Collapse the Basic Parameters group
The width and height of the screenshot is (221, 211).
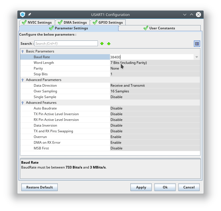click(23, 51)
